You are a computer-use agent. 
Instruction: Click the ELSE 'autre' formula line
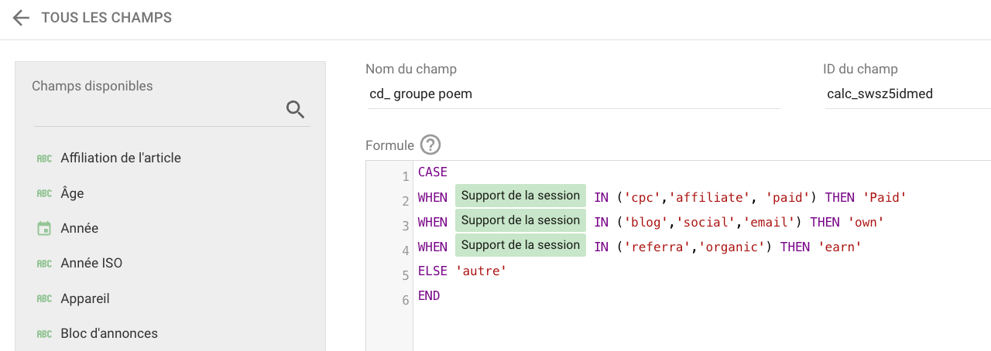[462, 271]
